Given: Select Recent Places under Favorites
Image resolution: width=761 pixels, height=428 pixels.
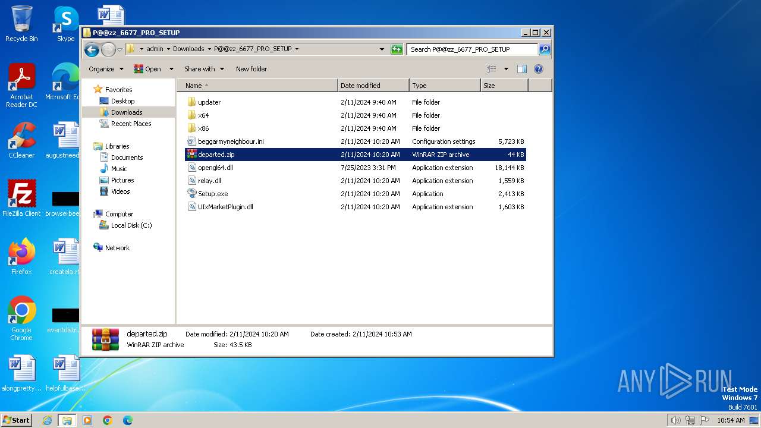Looking at the screenshot, I should click(131, 124).
